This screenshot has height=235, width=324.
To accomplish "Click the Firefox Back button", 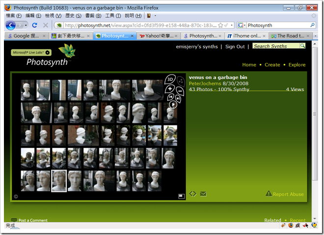I will coord(10,26).
